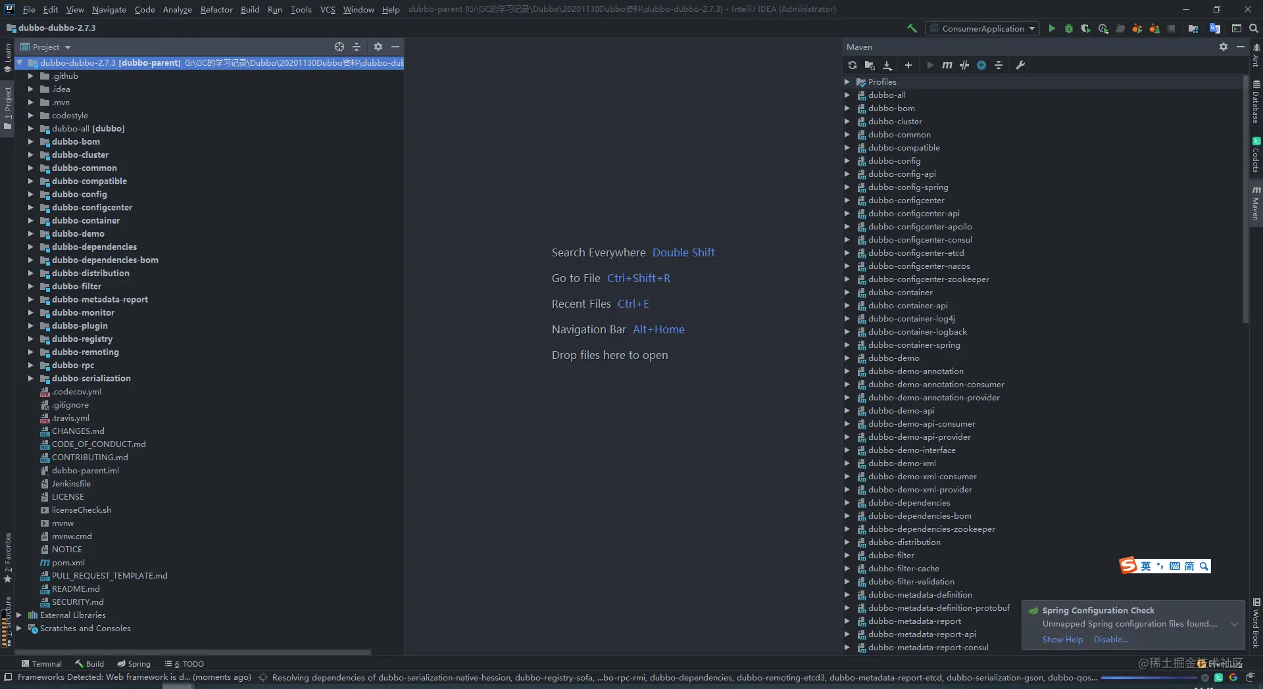1263x689 pixels.
Task: Click the Build project hammer icon
Action: [912, 28]
